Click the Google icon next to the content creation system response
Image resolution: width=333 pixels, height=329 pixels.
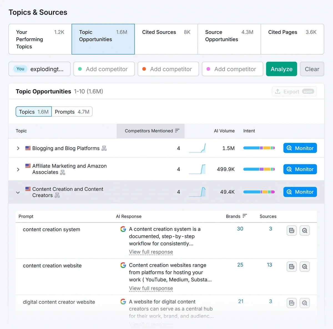click(x=123, y=229)
